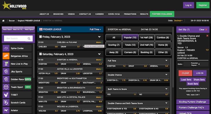Click the Share Bets button

pos(199,80)
